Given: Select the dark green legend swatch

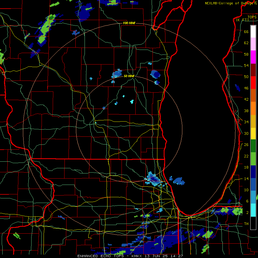Looking at the screenshot, I should pyautogui.click(x=253, y=146).
